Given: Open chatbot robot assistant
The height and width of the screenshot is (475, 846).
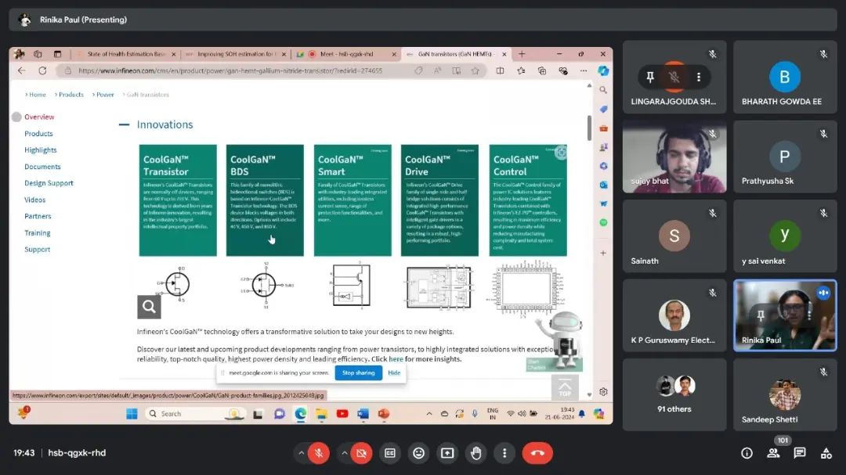Looking at the screenshot, I should (561, 340).
